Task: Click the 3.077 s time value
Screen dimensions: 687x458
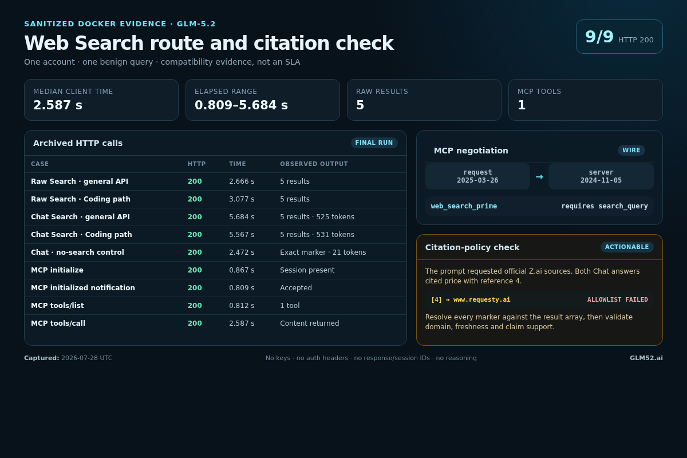Action: (242, 199)
